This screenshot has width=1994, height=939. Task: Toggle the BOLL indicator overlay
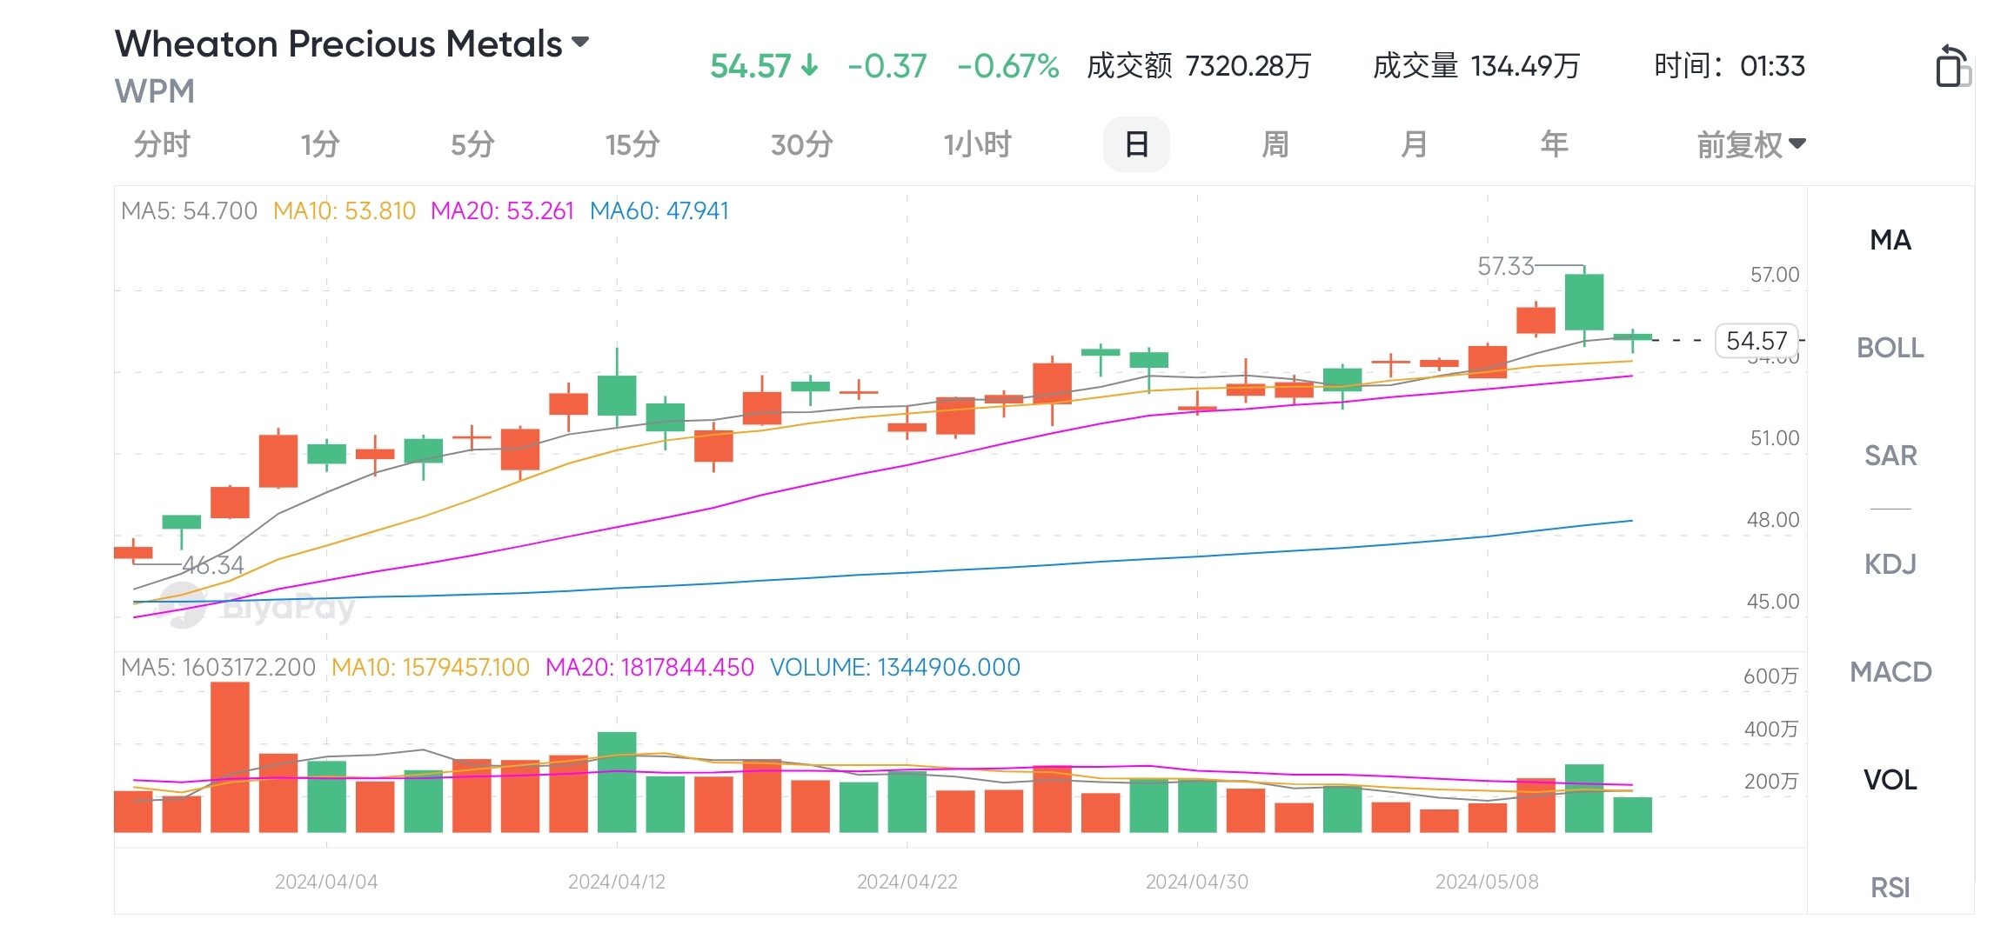coord(1890,348)
